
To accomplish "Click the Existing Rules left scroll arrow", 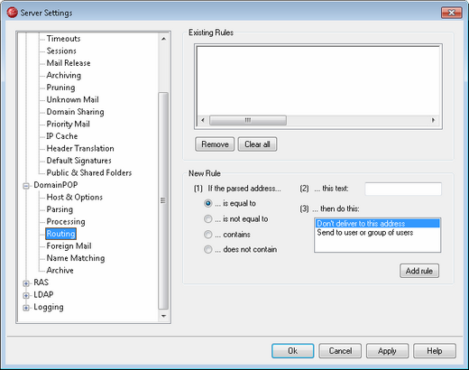I will click(203, 120).
